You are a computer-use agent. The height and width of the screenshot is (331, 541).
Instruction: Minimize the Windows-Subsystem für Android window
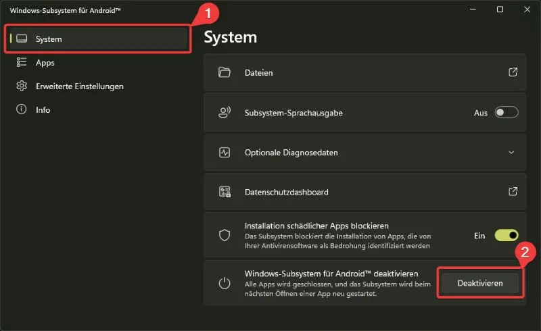click(473, 9)
